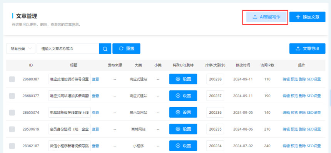Tick the checkbox for article 28655374
The image size is (331, 153).
pyautogui.click(x=12, y=113)
